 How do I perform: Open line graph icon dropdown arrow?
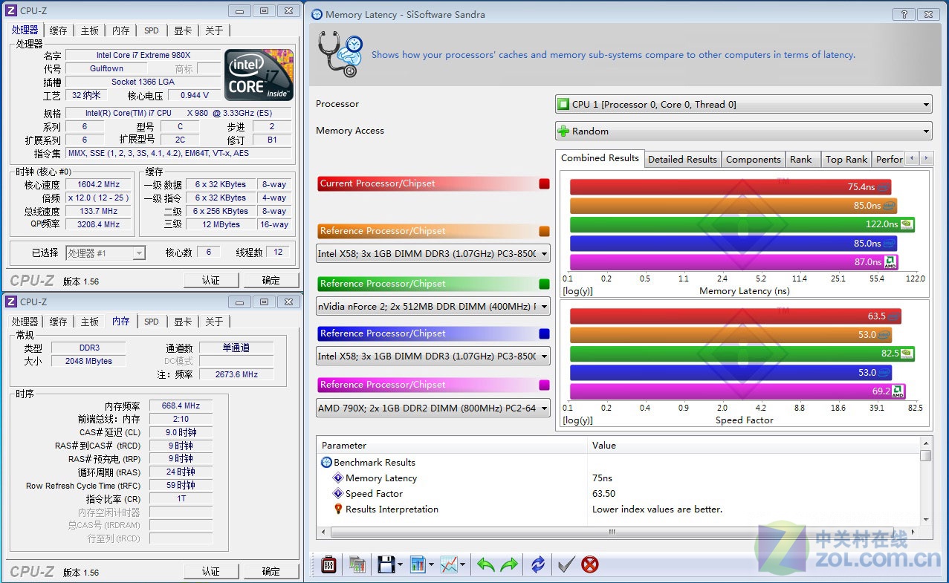(462, 565)
